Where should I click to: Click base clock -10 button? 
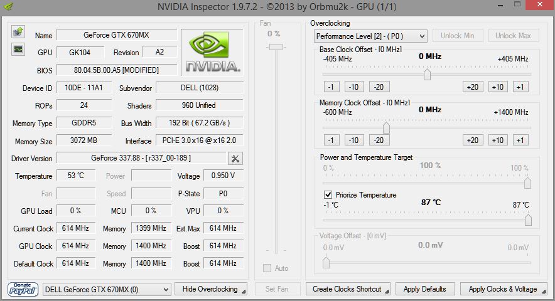click(354, 87)
